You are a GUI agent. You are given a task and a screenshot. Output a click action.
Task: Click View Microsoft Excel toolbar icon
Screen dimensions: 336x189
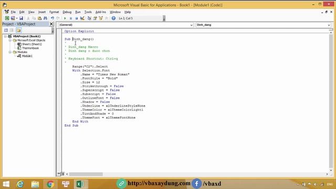coord(7,18)
